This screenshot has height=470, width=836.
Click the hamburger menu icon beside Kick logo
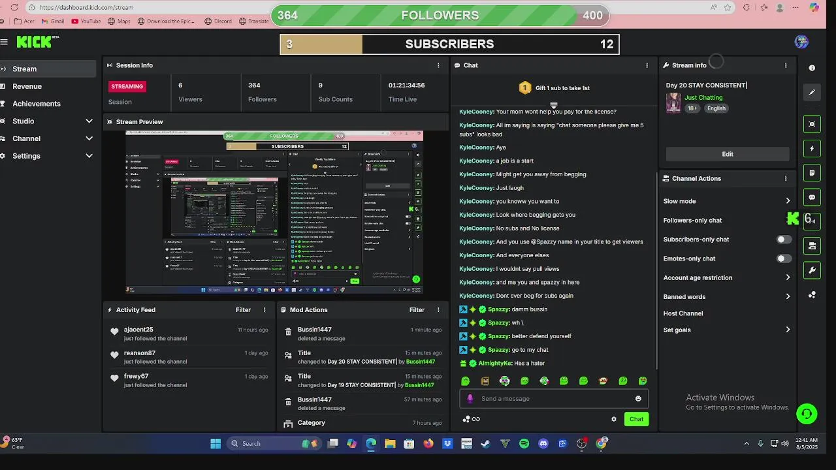pyautogui.click(x=4, y=42)
